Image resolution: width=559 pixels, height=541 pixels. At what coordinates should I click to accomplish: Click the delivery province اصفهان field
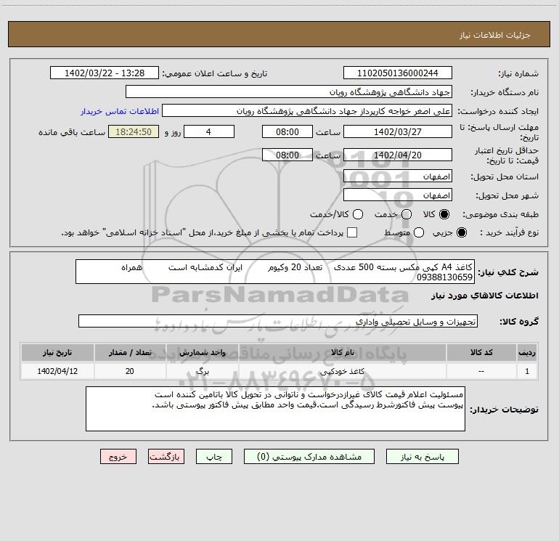[x=398, y=176]
